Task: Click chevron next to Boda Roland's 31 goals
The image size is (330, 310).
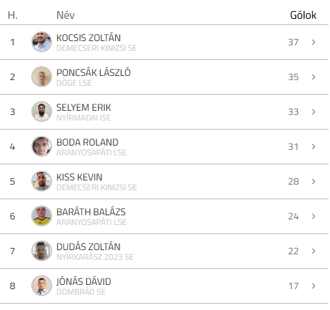Action: 313,146
